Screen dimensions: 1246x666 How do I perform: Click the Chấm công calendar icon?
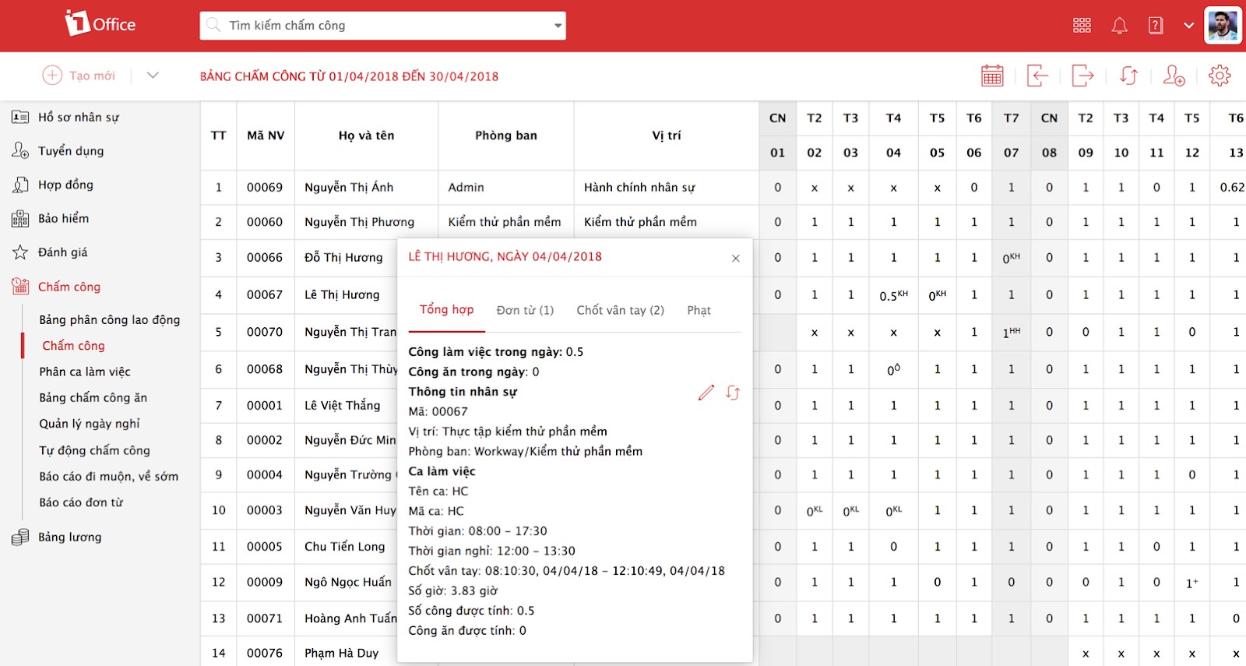(x=20, y=286)
